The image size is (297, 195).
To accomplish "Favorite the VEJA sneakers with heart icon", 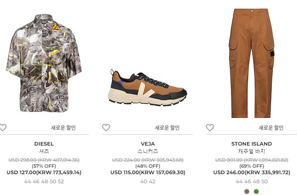I will [106, 127].
